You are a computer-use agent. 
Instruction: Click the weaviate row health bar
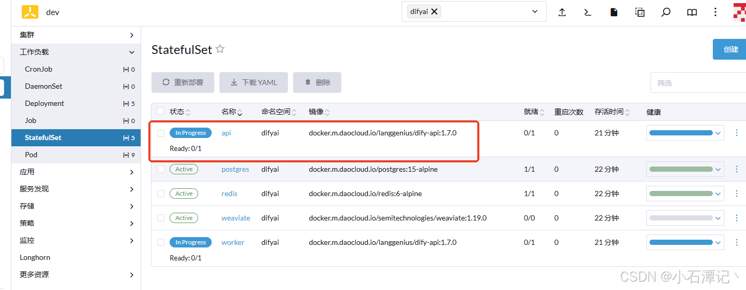tap(681, 218)
